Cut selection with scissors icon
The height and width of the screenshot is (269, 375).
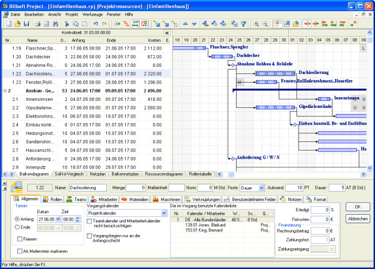point(67,24)
